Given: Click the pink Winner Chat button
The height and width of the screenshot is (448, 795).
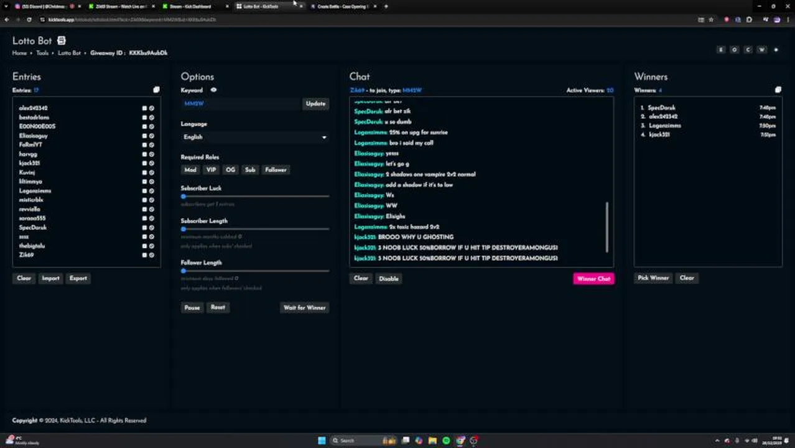Looking at the screenshot, I should click(593, 279).
